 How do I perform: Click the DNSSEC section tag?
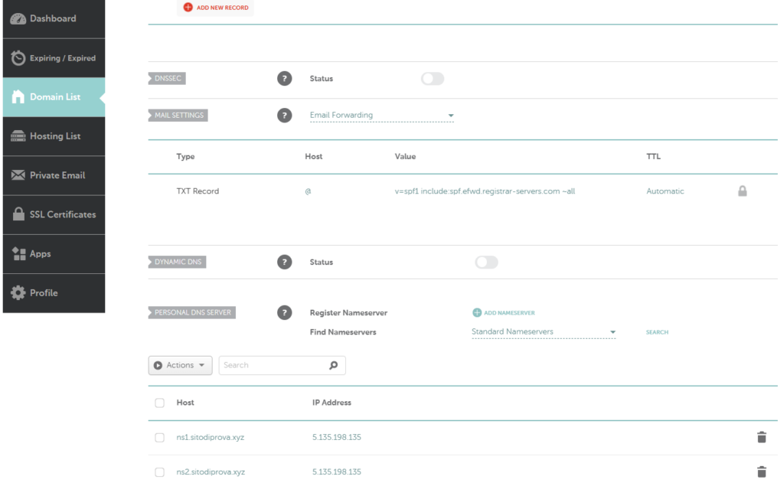(x=167, y=79)
